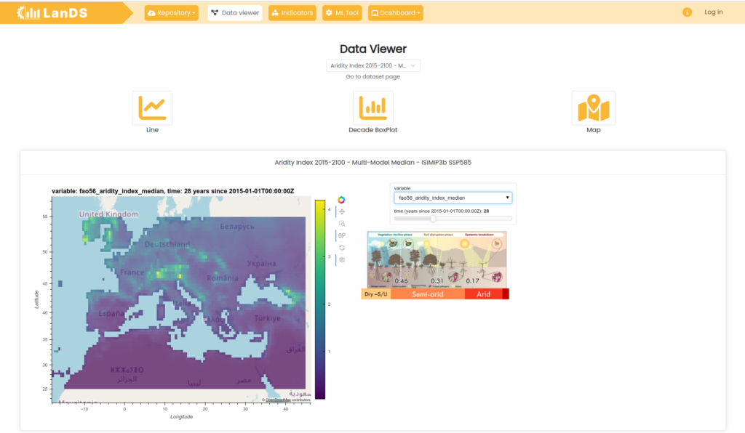Open the variable select dropdown
This screenshot has width=745, height=433.
[453, 198]
